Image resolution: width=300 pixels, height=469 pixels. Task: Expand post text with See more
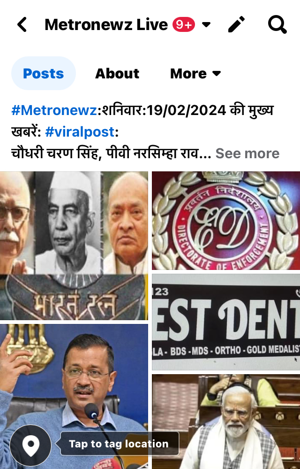247,154
